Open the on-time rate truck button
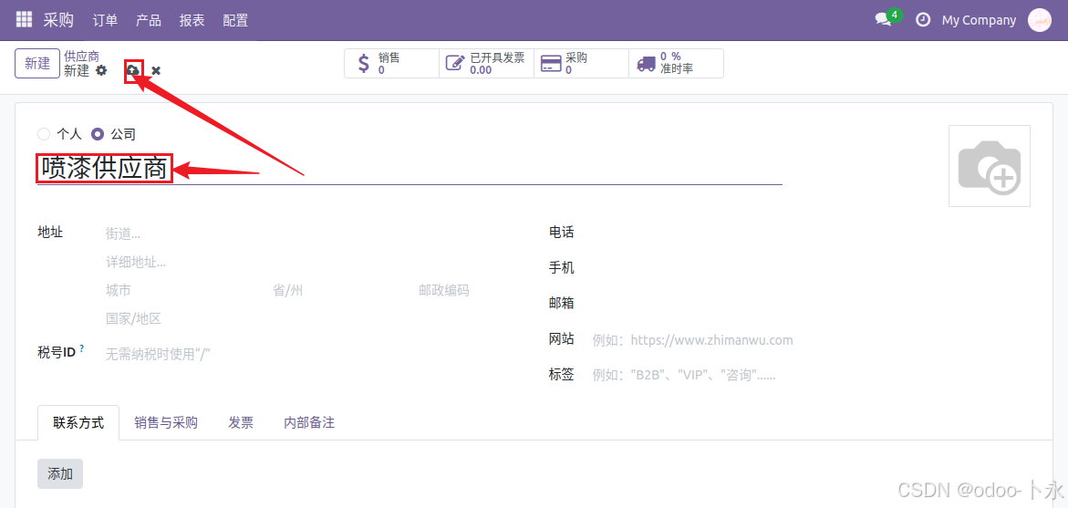The height and width of the screenshot is (508, 1068). (676, 63)
